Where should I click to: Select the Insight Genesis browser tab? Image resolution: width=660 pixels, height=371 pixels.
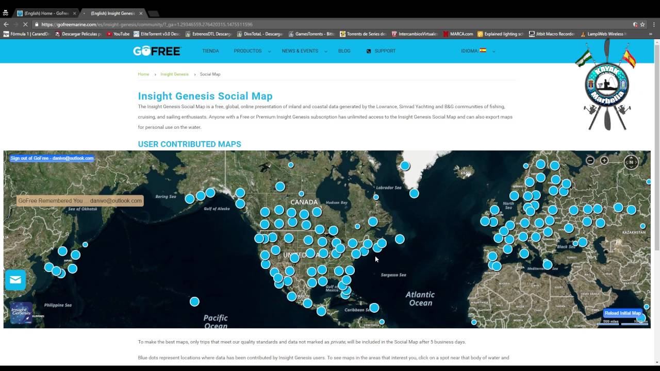112,13
